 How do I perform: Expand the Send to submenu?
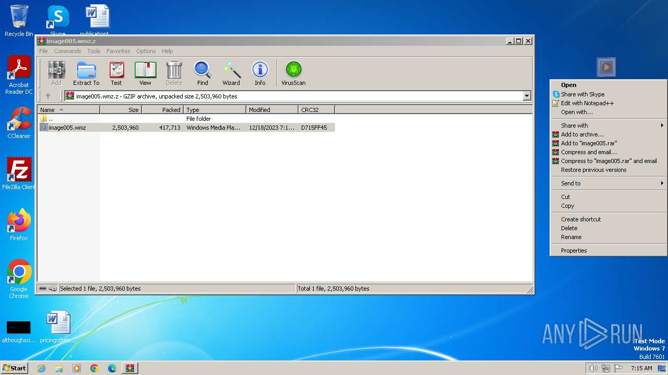pos(608,183)
